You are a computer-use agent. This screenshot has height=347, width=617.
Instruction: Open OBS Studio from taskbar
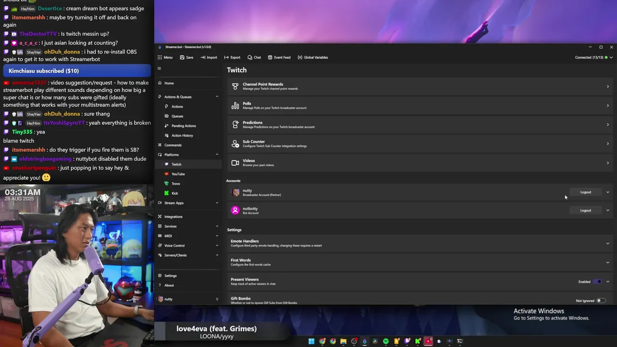click(x=354, y=341)
